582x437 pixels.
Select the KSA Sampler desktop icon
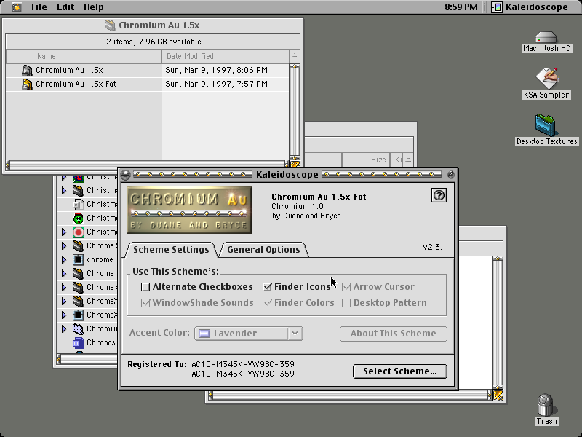[546, 78]
